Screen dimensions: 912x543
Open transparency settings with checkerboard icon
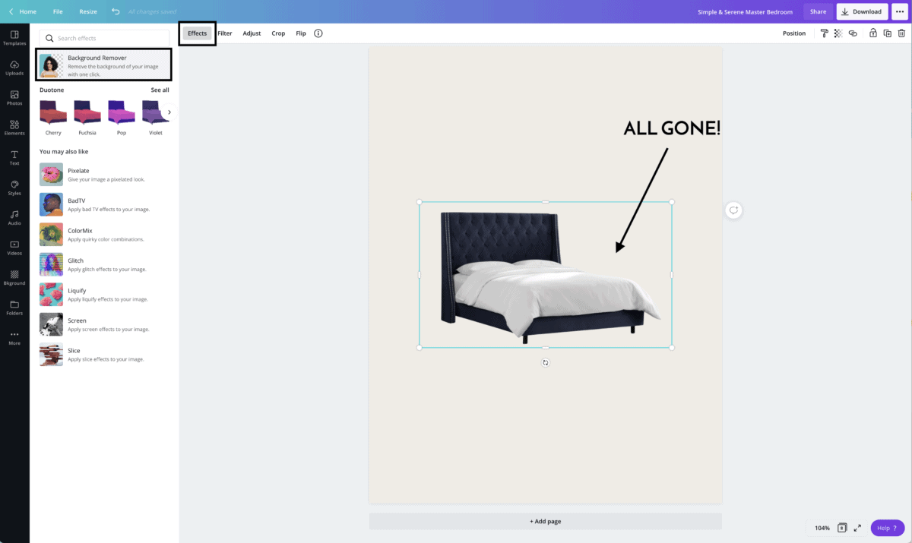pos(838,33)
